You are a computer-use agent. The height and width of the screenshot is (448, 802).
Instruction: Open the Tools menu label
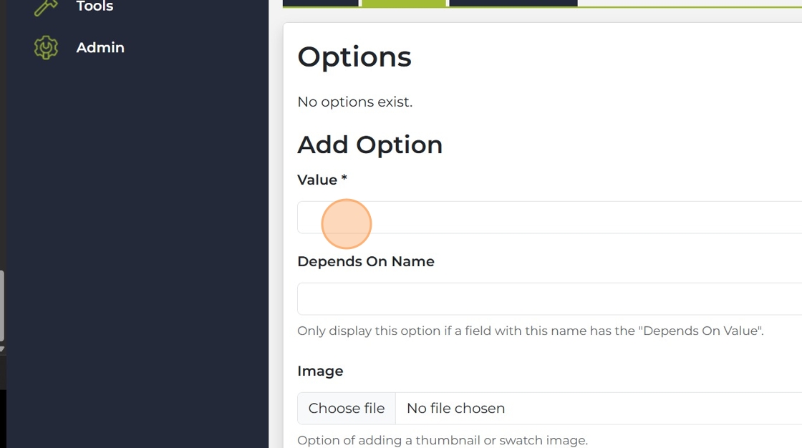[x=95, y=7]
